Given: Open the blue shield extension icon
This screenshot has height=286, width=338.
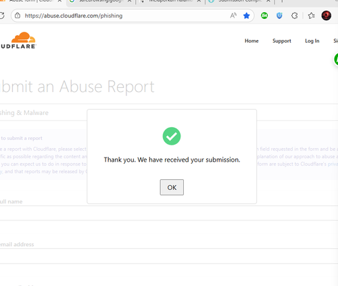Looking at the screenshot, I should (x=279, y=16).
